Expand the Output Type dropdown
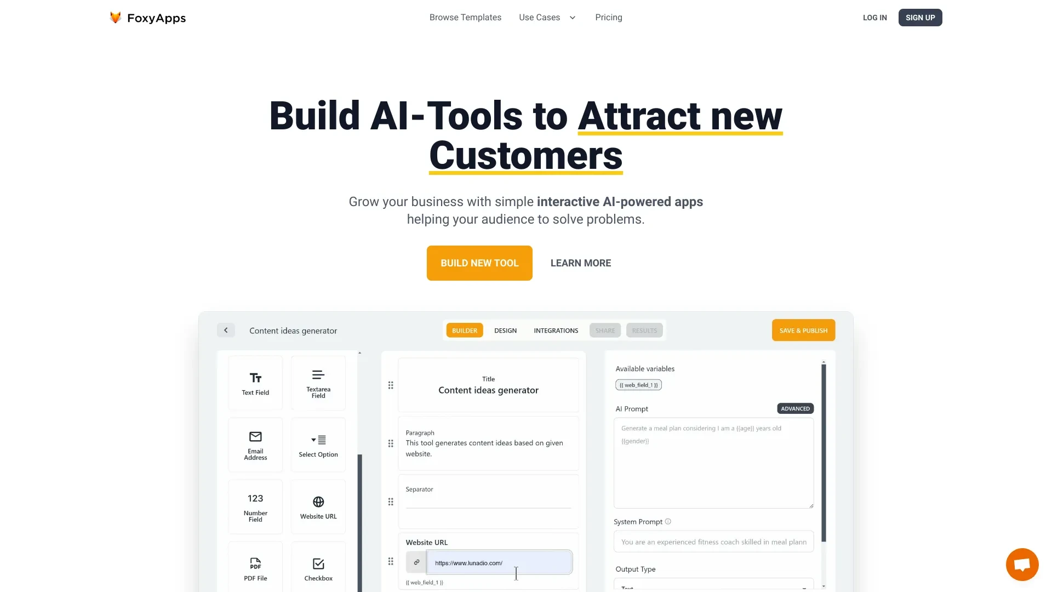 tap(714, 585)
